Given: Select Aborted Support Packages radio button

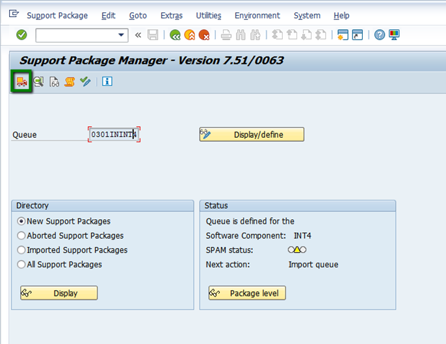Looking at the screenshot, I should 21,235.
